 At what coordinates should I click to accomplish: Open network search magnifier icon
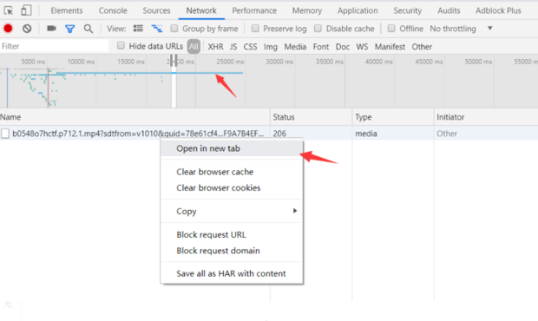tap(89, 29)
